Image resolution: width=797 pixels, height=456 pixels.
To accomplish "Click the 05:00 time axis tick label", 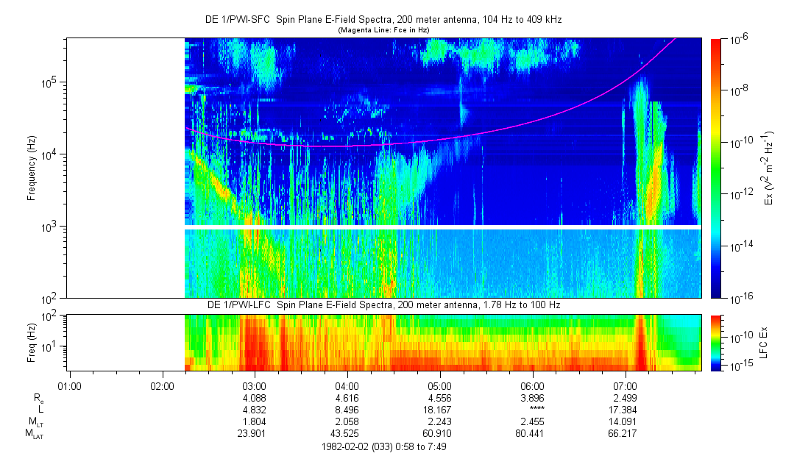I will click(439, 385).
